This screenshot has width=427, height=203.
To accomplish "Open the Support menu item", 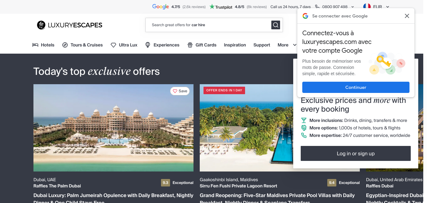I will 262,45.
